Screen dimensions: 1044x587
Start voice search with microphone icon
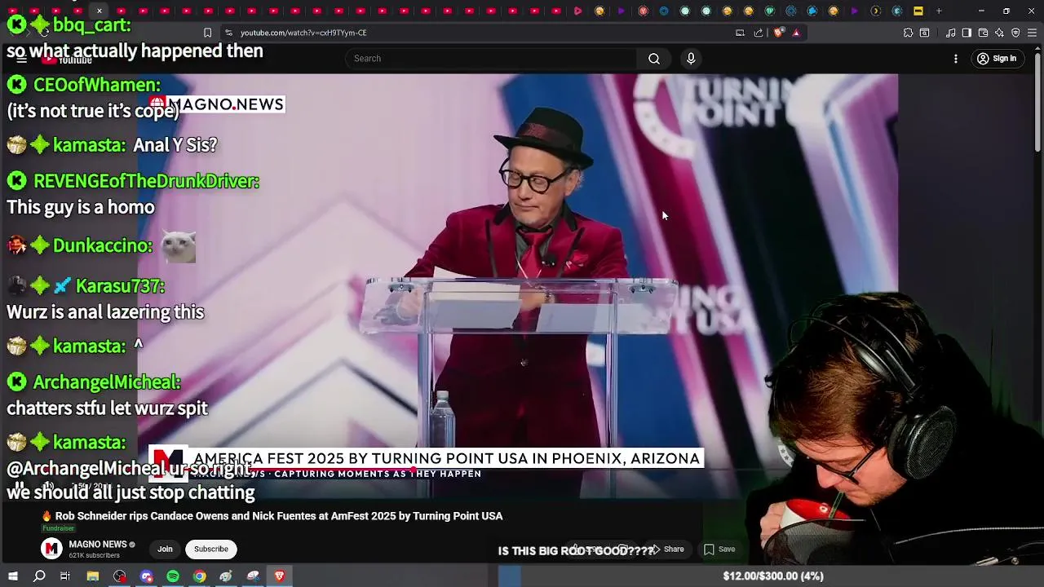(x=691, y=59)
